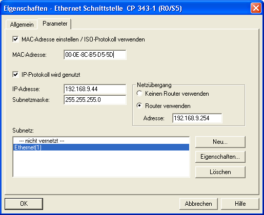Open Hilfe for this dialog
264x215 pixels.
click(240, 204)
